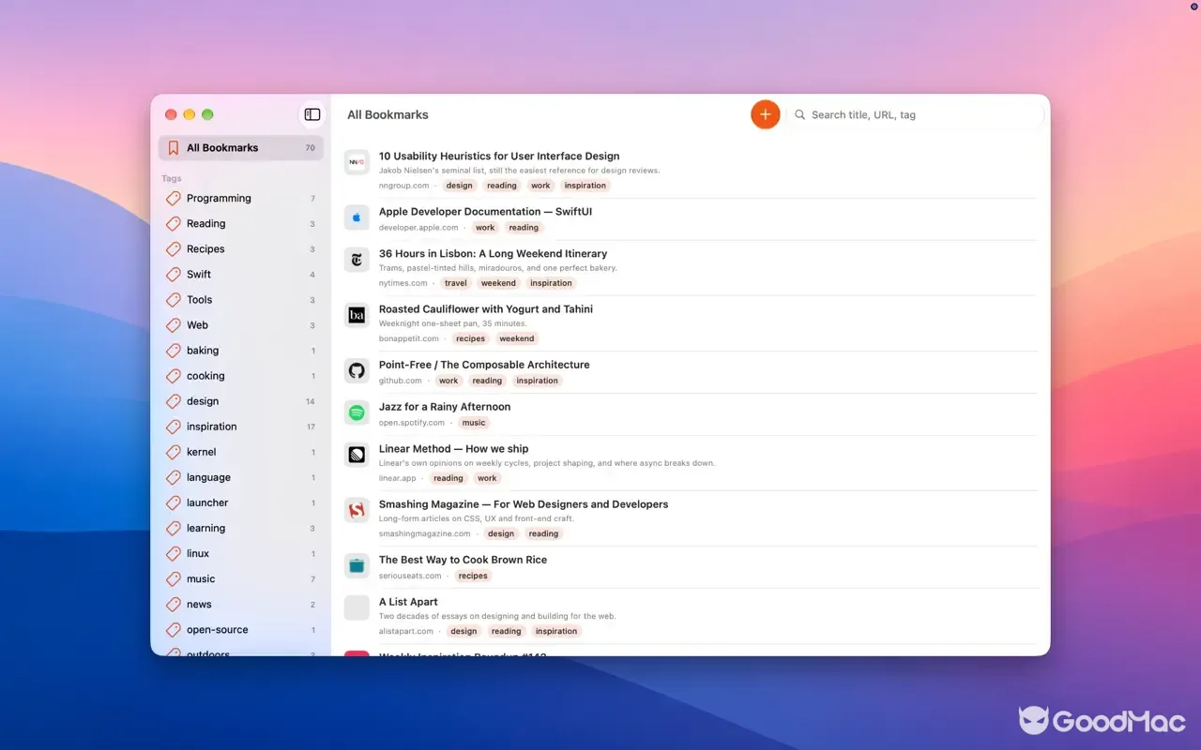Click the bookmark icon beside All Bookmarks

click(173, 148)
